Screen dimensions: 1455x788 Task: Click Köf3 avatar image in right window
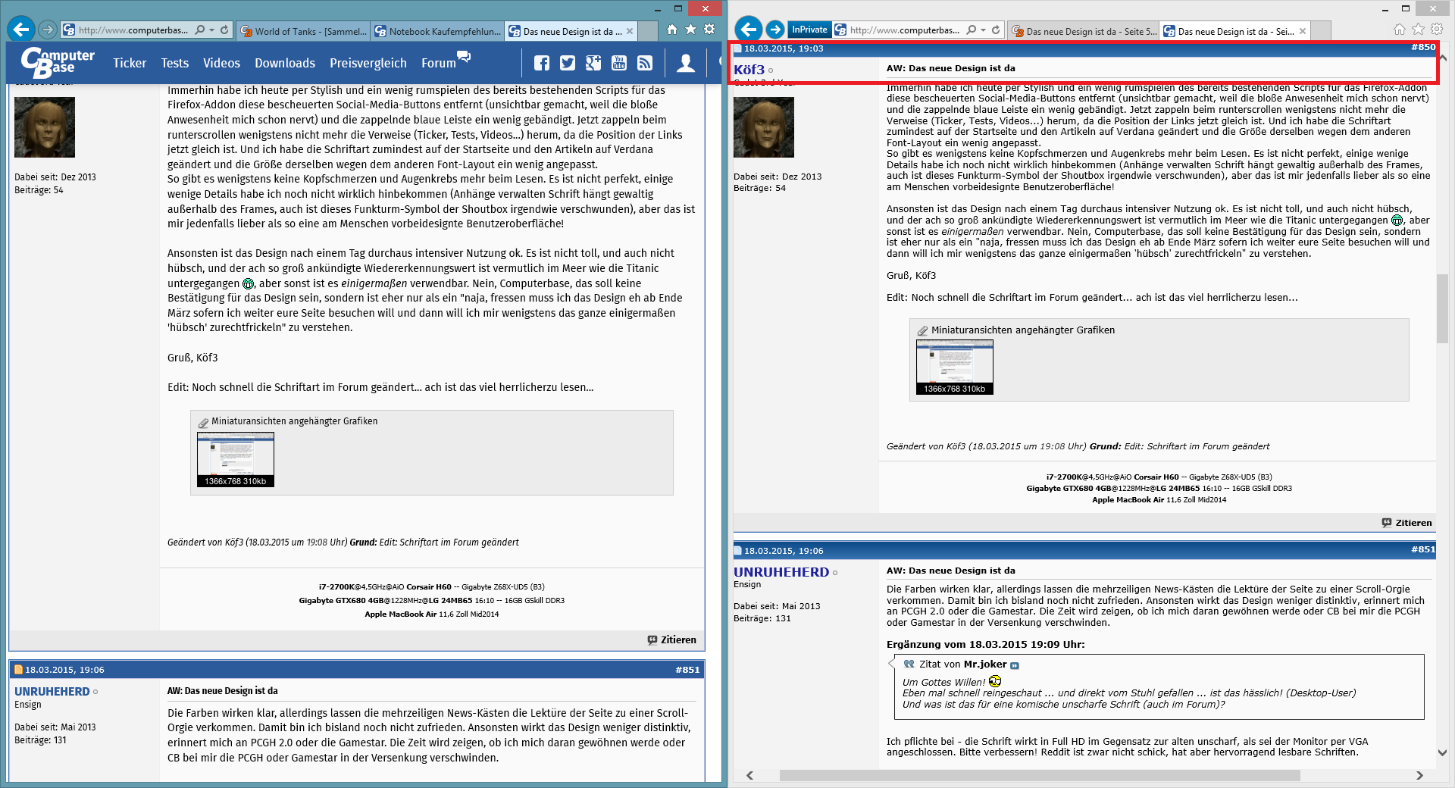(764, 127)
